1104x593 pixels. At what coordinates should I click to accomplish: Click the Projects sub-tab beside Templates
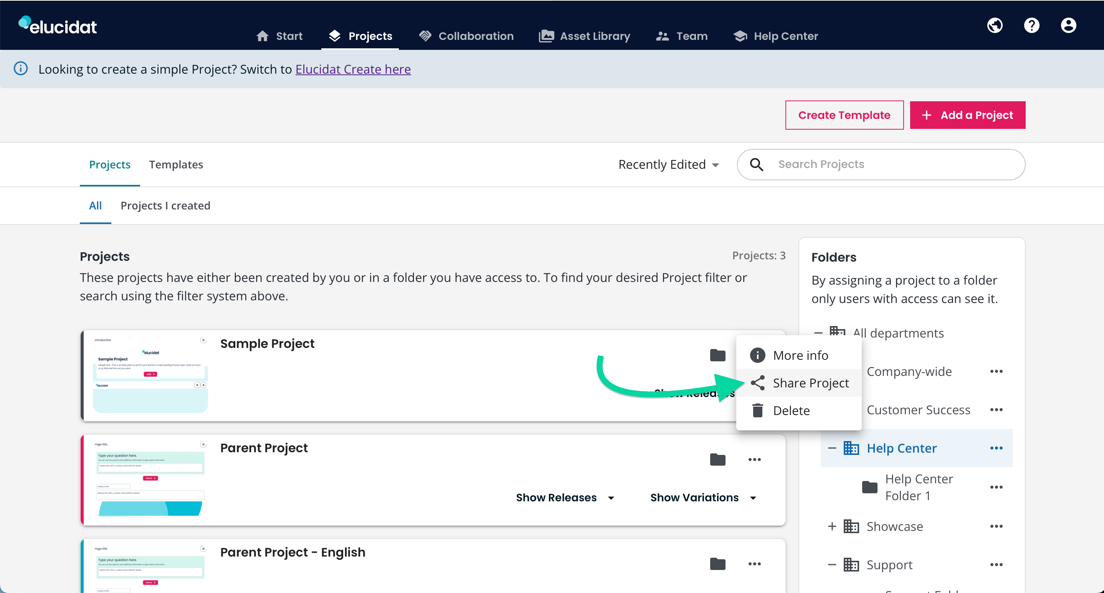[110, 165]
